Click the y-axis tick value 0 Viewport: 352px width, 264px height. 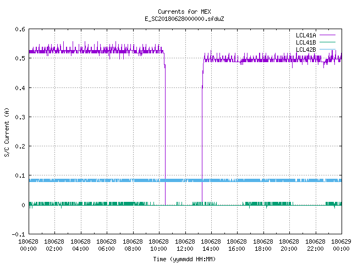click(23, 205)
